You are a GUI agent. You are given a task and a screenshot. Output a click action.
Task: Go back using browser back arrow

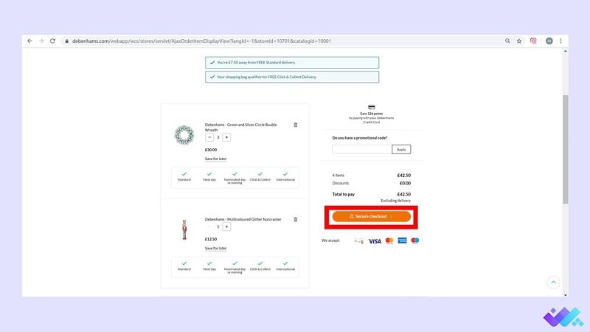tap(29, 41)
